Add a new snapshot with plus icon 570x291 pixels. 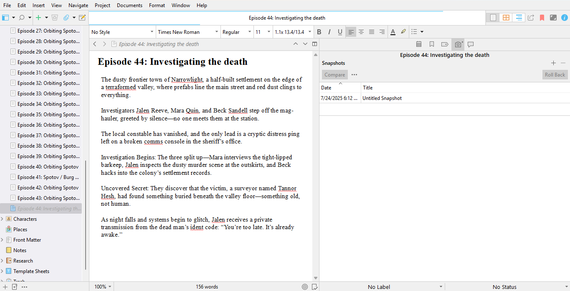point(553,63)
